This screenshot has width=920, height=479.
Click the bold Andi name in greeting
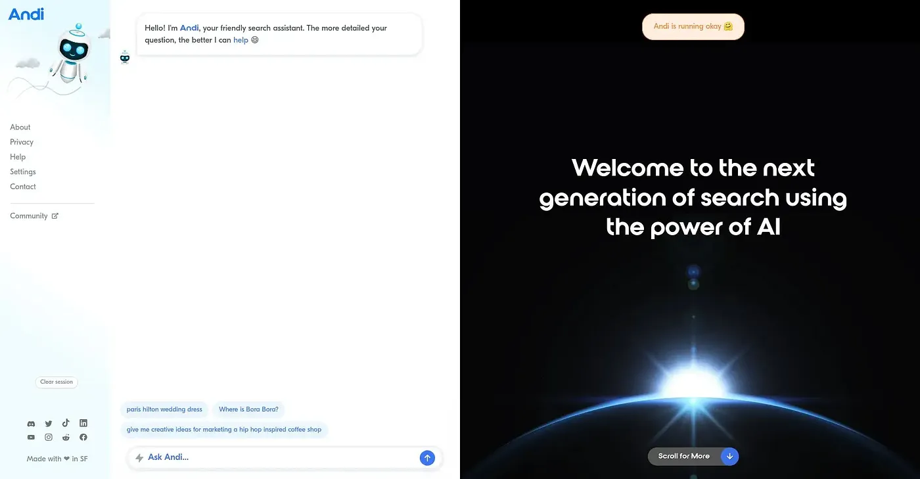189,28
